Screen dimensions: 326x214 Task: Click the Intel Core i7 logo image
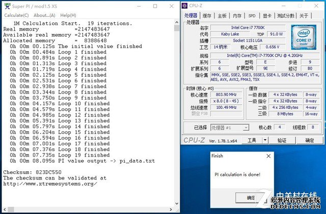(304, 37)
